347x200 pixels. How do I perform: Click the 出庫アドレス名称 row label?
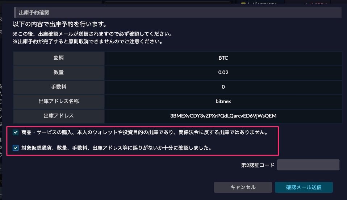point(59,101)
